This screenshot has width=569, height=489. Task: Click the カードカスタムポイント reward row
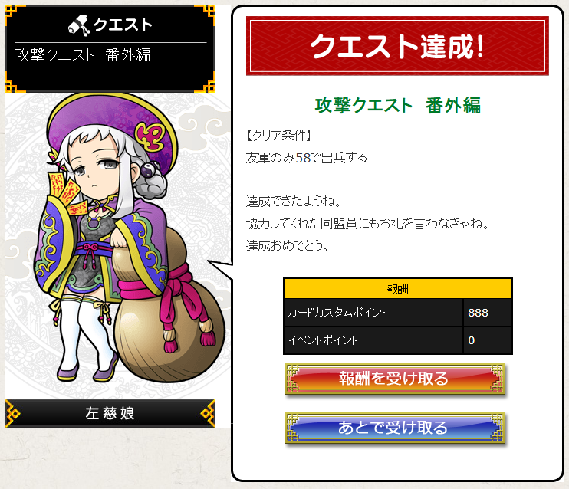point(398,313)
